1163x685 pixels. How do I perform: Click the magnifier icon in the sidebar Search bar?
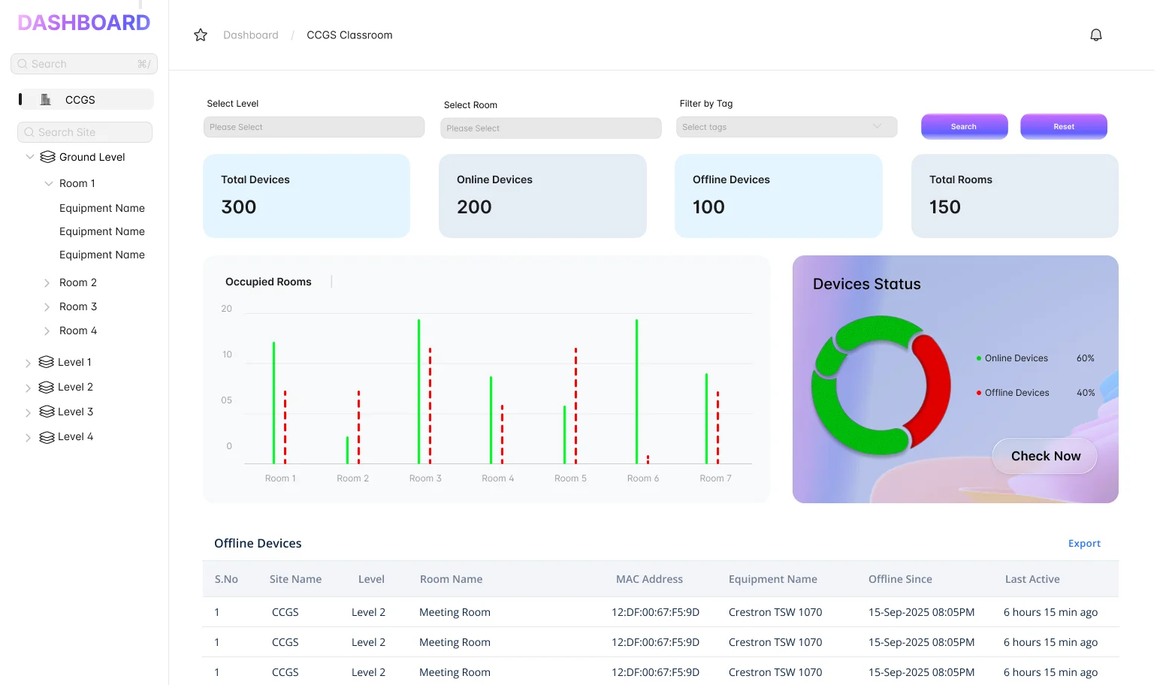[x=23, y=63]
